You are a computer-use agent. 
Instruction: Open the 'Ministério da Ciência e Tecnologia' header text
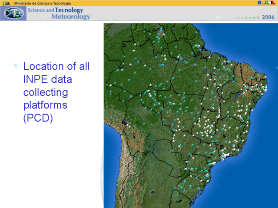point(40,3)
